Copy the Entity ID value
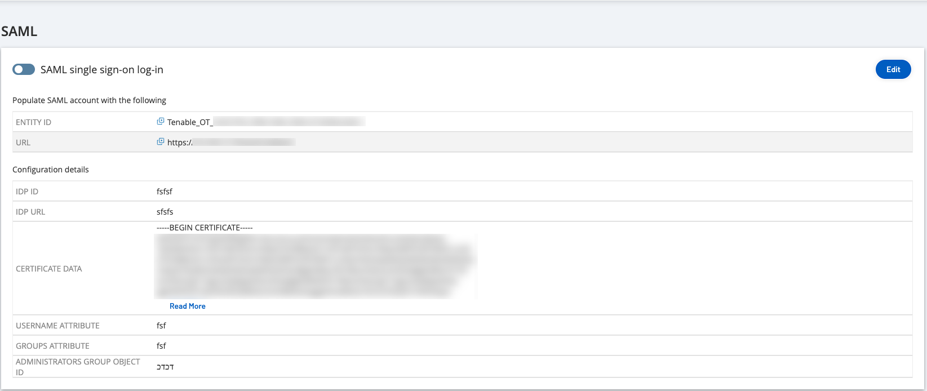The height and width of the screenshot is (391, 927). [161, 122]
